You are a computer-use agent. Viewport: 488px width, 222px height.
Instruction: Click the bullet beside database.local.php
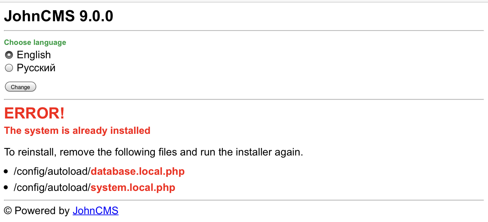6,172
